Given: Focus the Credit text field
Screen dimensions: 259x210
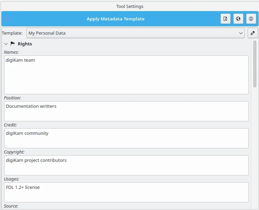Looking at the screenshot, I should click(126, 138).
